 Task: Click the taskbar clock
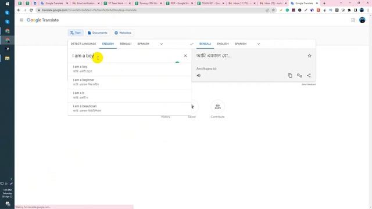pyautogui.click(x=7, y=193)
